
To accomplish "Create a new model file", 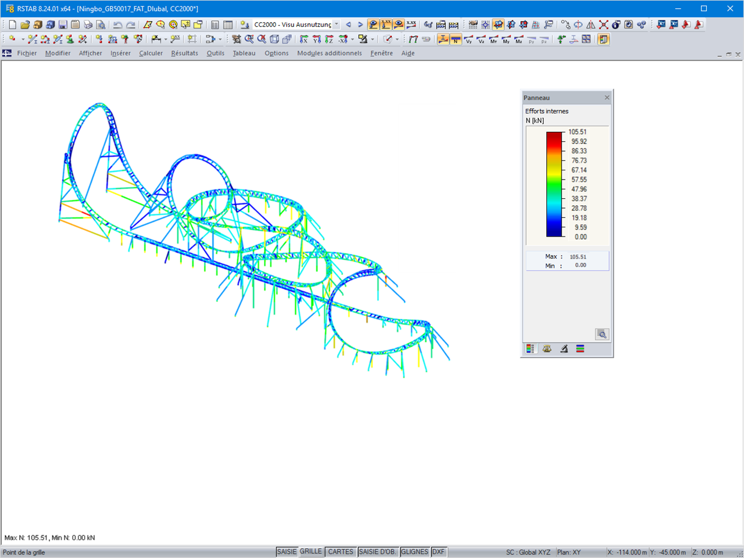I will coord(12,24).
